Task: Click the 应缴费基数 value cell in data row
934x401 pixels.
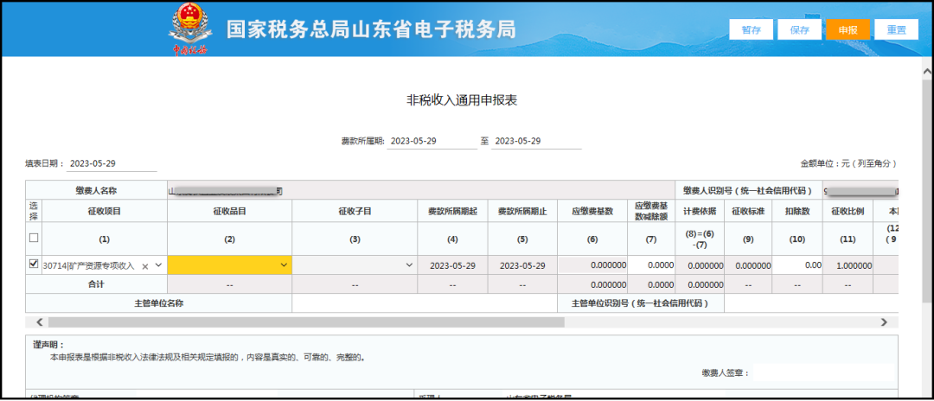Action: pyautogui.click(x=592, y=265)
